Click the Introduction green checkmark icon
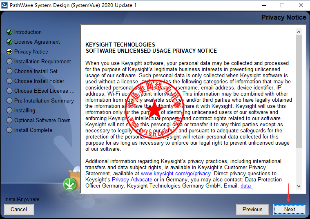 9,32
